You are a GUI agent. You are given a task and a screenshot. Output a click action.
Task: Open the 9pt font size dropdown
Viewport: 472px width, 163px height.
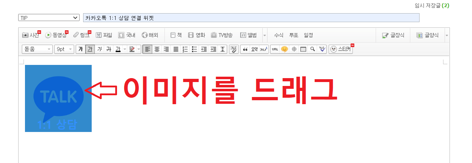[x=64, y=49]
